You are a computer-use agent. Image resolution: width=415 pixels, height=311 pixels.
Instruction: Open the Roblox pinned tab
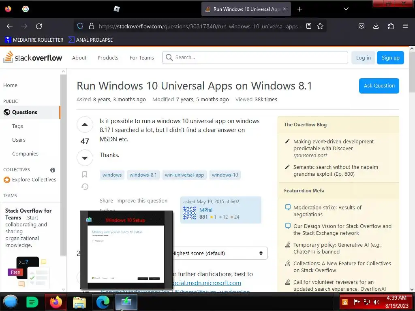(117, 9)
